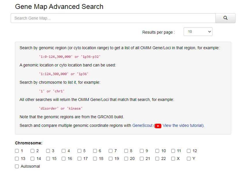
Task: Click the Search Gene Map input field
Action: 113,18
